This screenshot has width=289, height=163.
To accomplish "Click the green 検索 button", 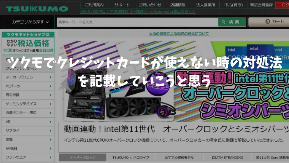I will [x=232, y=22].
